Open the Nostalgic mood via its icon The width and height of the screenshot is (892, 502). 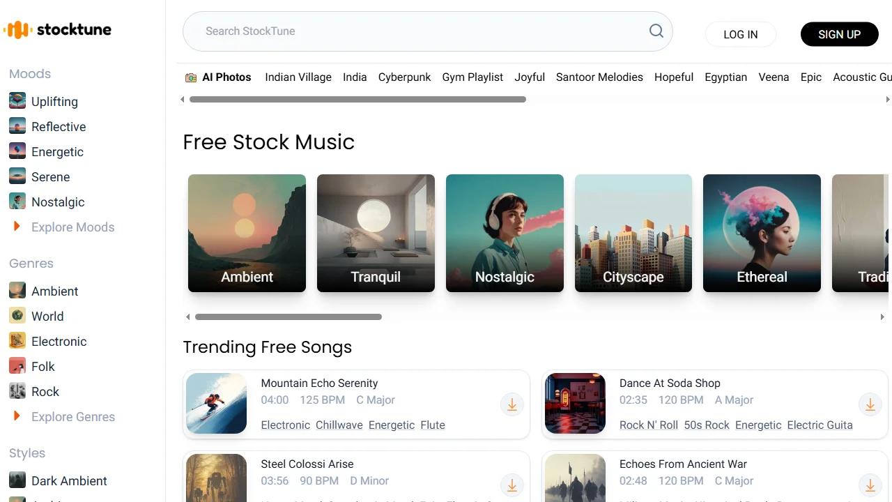[17, 201]
